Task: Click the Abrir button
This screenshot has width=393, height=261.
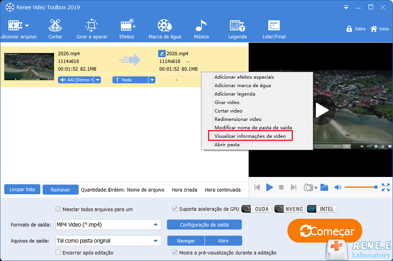Action: 224,241
